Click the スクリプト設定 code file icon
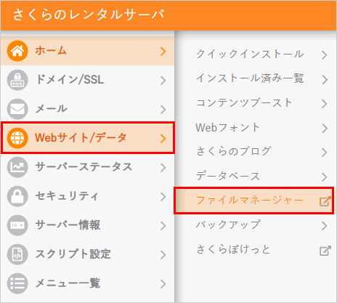This screenshot has width=337, height=303. 17,254
